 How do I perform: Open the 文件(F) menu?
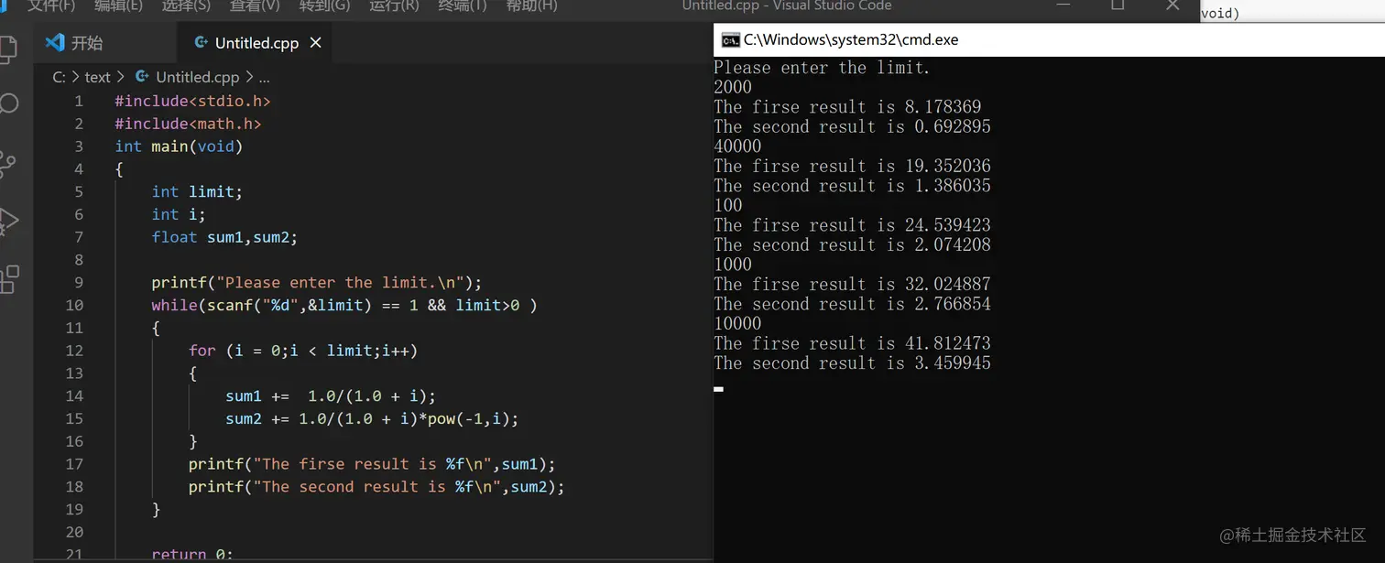coord(51,5)
